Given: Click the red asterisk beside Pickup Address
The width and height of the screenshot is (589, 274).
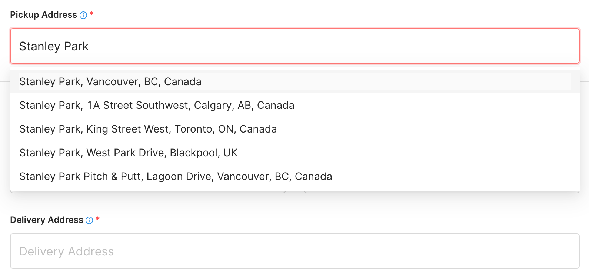Looking at the screenshot, I should pyautogui.click(x=91, y=15).
